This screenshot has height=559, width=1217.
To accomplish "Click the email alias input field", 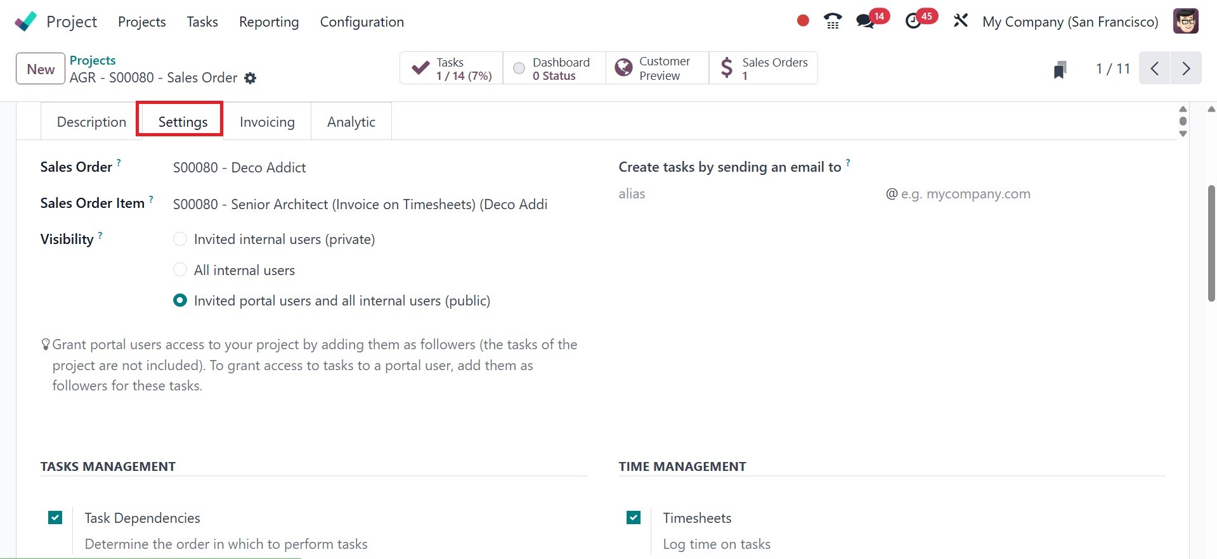I will pyautogui.click(x=748, y=194).
